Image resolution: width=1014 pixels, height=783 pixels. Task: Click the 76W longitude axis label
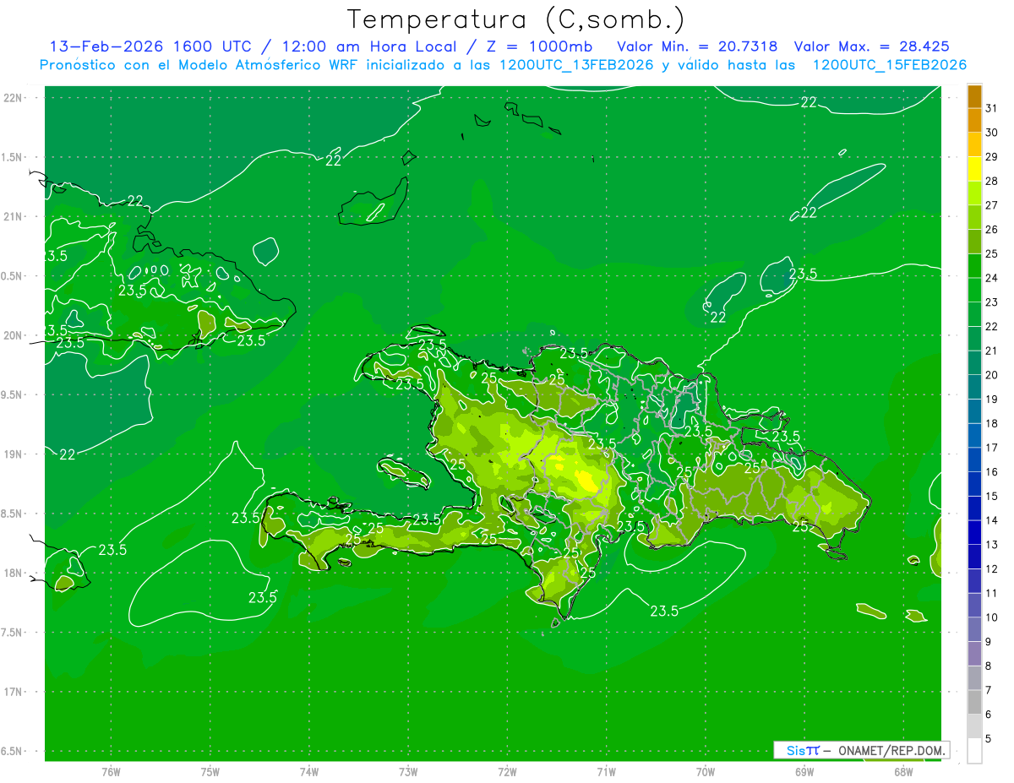click(x=111, y=772)
